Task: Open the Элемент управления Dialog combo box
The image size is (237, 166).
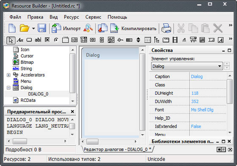Action: tap(187, 66)
